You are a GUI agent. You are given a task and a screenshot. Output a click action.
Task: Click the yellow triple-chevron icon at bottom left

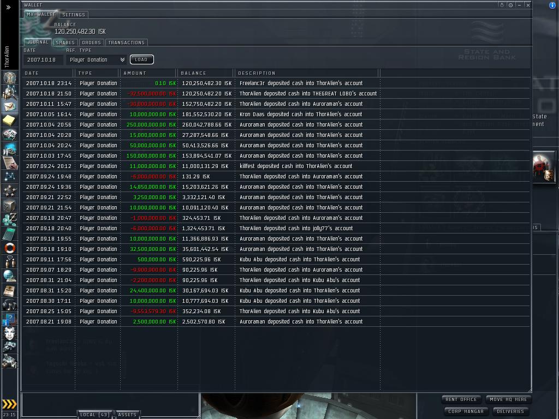[x=10, y=404]
